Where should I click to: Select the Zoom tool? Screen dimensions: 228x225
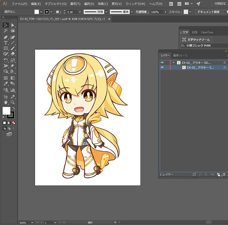click(13, 102)
